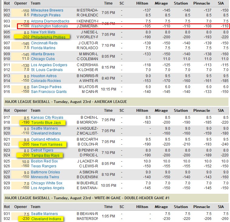Open Boston Red Sox team link
The image size is (230, 222).
click(x=44, y=161)
